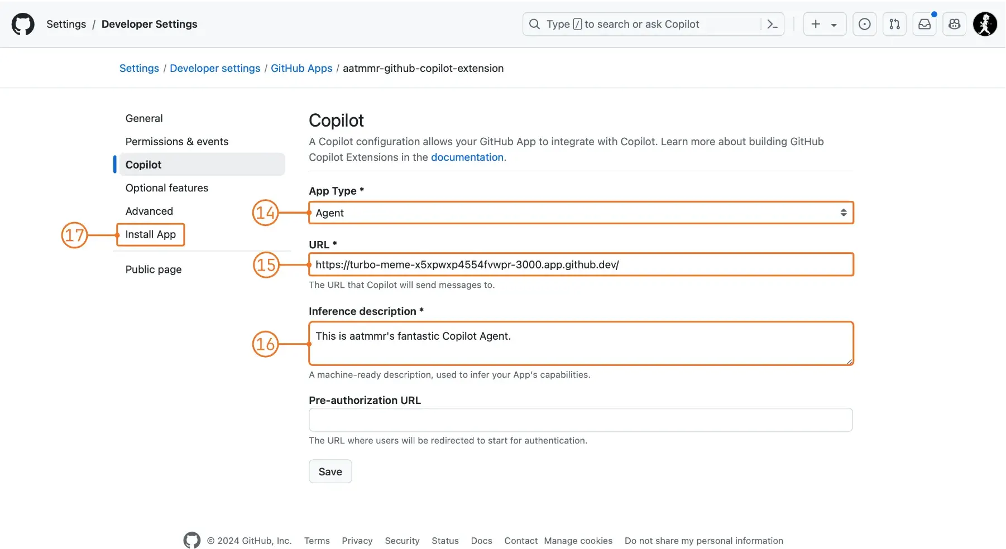Click the Pre-authorization URL input field
1006x549 pixels.
581,420
